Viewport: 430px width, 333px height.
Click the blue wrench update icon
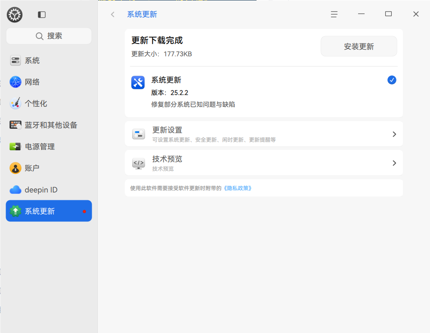click(x=138, y=82)
